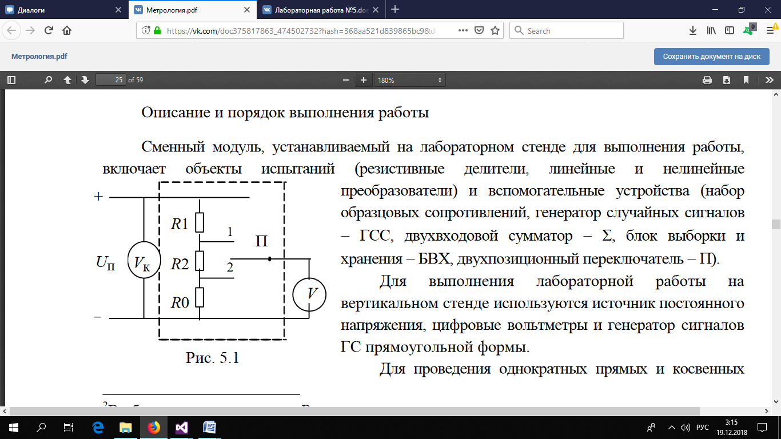Toggle Firefox sidebars button
This screenshot has width=781, height=439.
tap(729, 30)
